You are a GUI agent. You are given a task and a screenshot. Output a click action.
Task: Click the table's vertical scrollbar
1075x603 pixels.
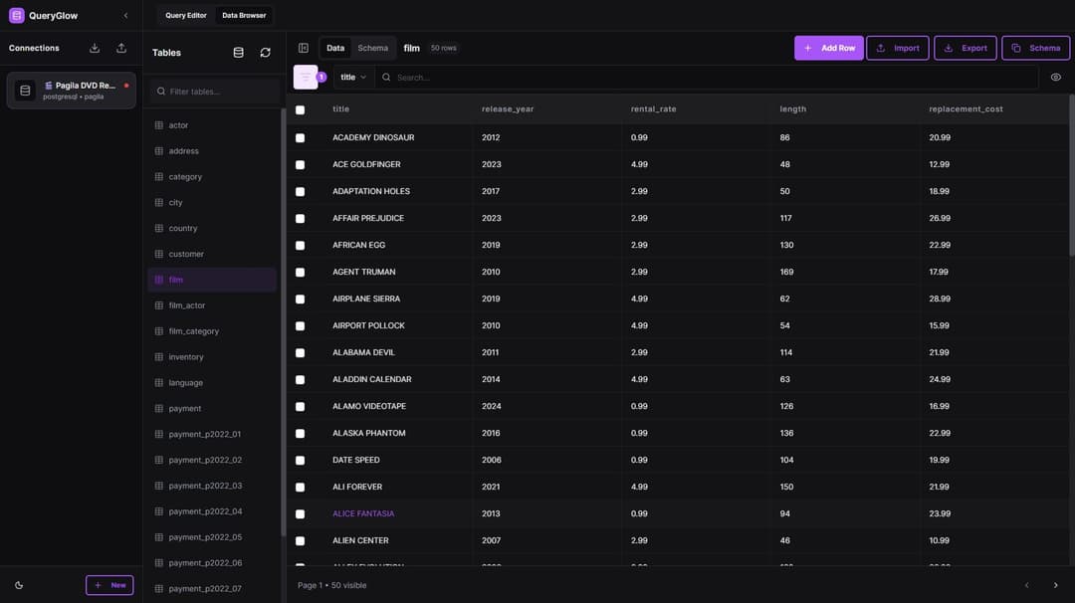coord(1072,176)
